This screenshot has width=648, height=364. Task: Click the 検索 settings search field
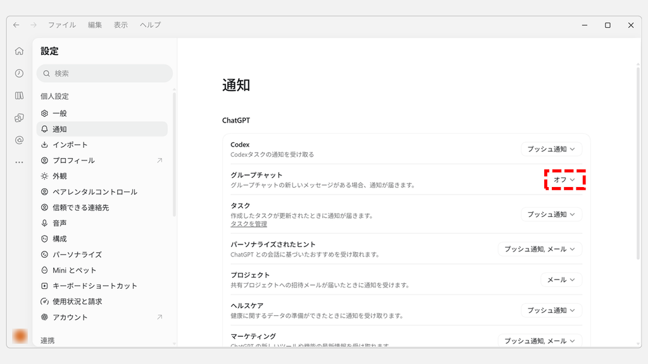click(x=104, y=73)
